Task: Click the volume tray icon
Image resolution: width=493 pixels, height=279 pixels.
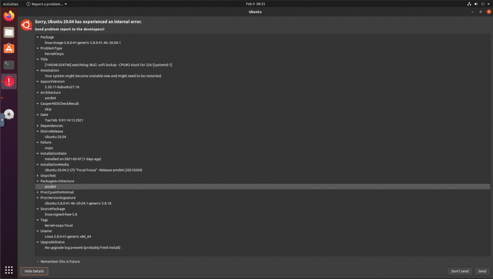Action: [x=476, y=4]
